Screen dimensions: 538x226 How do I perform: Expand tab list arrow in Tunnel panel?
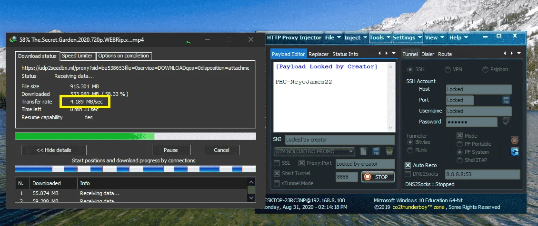pos(519,53)
